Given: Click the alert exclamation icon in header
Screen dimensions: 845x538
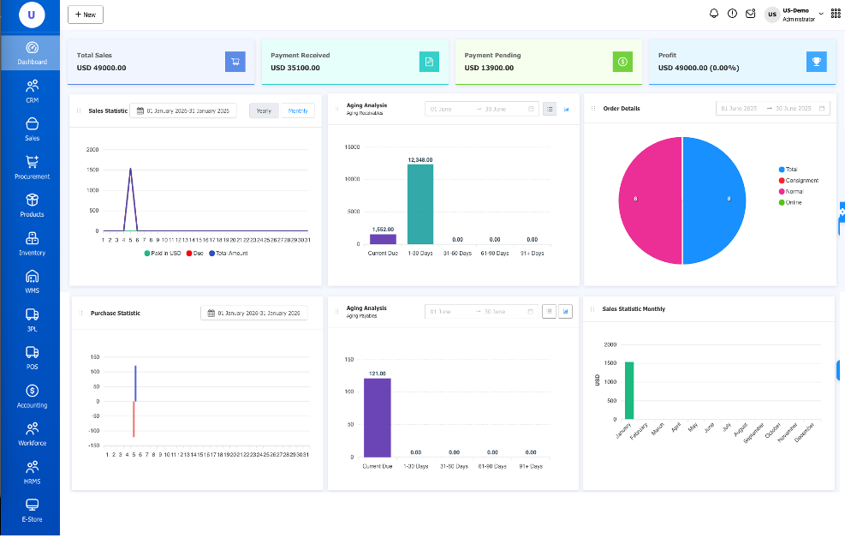Looking at the screenshot, I should [732, 14].
